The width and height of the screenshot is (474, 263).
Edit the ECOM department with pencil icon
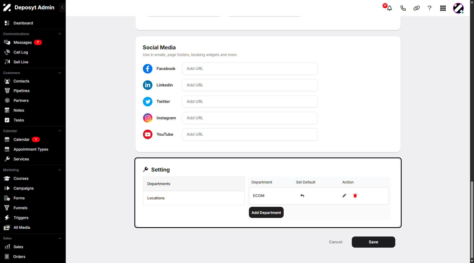[344, 196]
